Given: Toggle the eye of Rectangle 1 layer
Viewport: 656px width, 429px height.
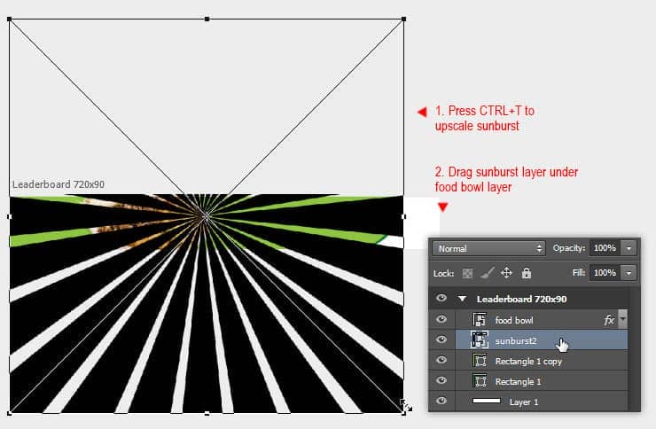Looking at the screenshot, I should point(441,380).
